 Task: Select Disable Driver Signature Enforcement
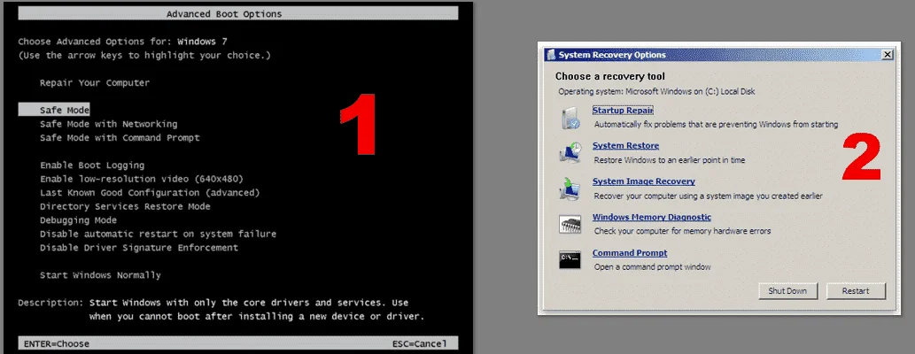coord(139,248)
